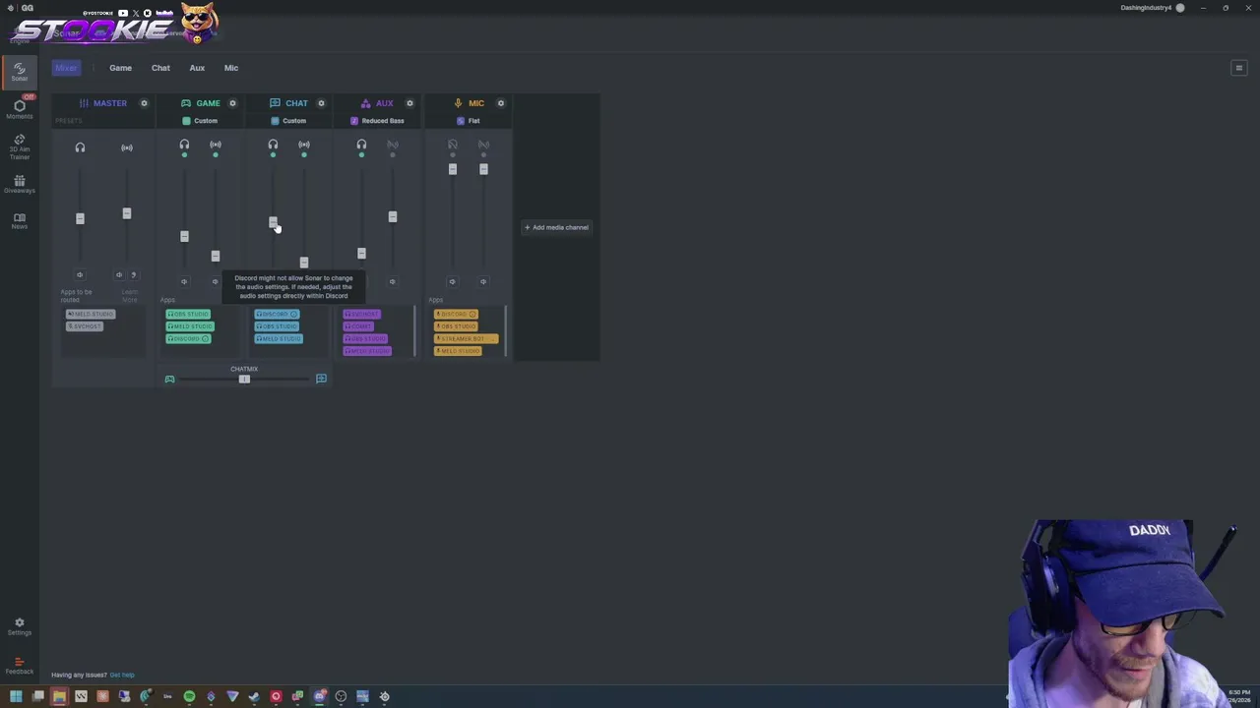1260x708 pixels.
Task: Enable Mic headphones monitoring
Action: coord(453,147)
